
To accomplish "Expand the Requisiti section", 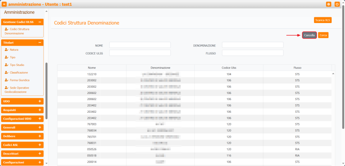I will point(39,110).
